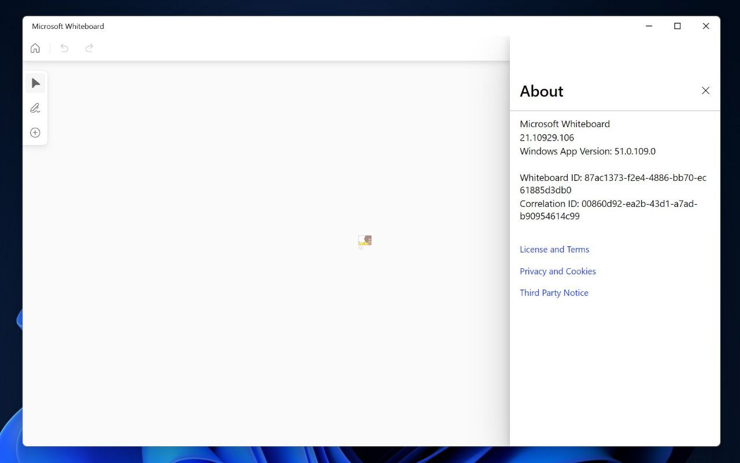Image resolution: width=740 pixels, height=463 pixels.
Task: Minimize the Microsoft Whiteboard window
Action: 649,26
